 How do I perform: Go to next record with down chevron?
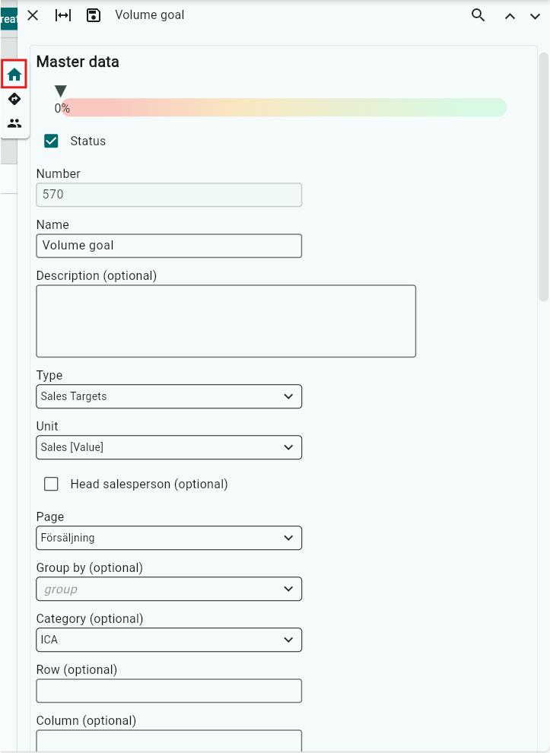535,16
